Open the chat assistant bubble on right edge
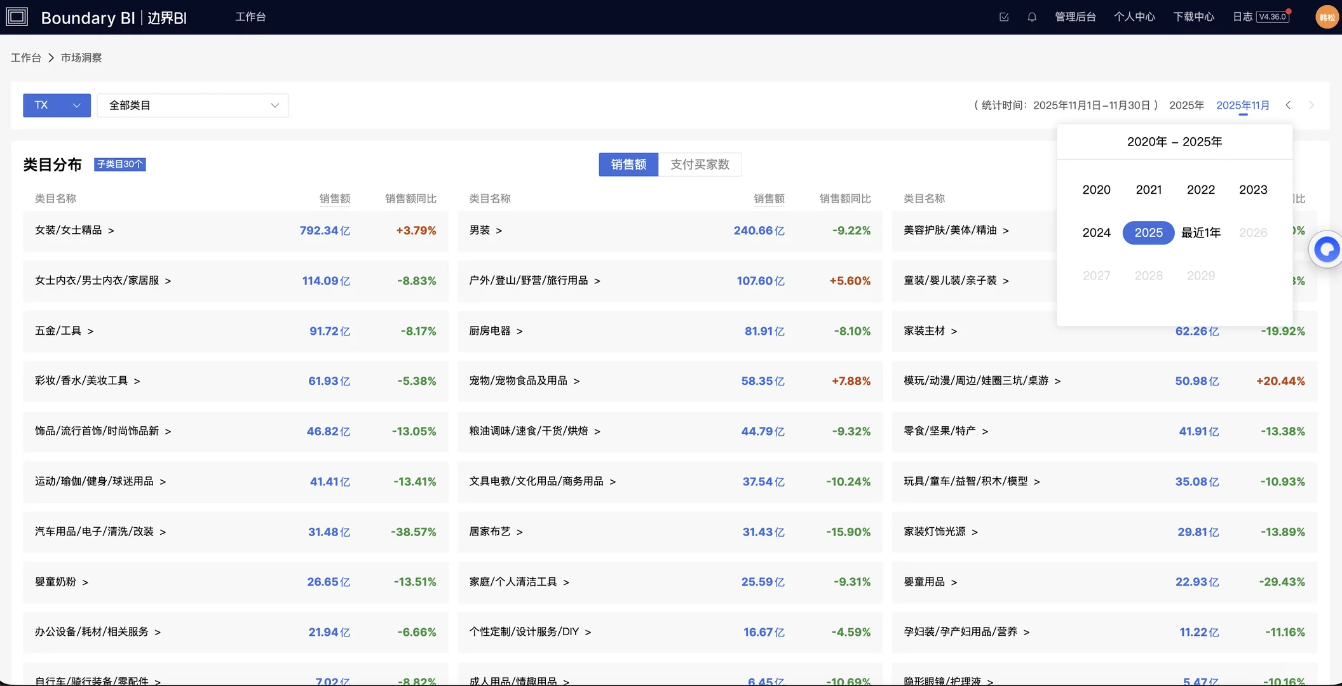1342x686 pixels. [x=1326, y=249]
